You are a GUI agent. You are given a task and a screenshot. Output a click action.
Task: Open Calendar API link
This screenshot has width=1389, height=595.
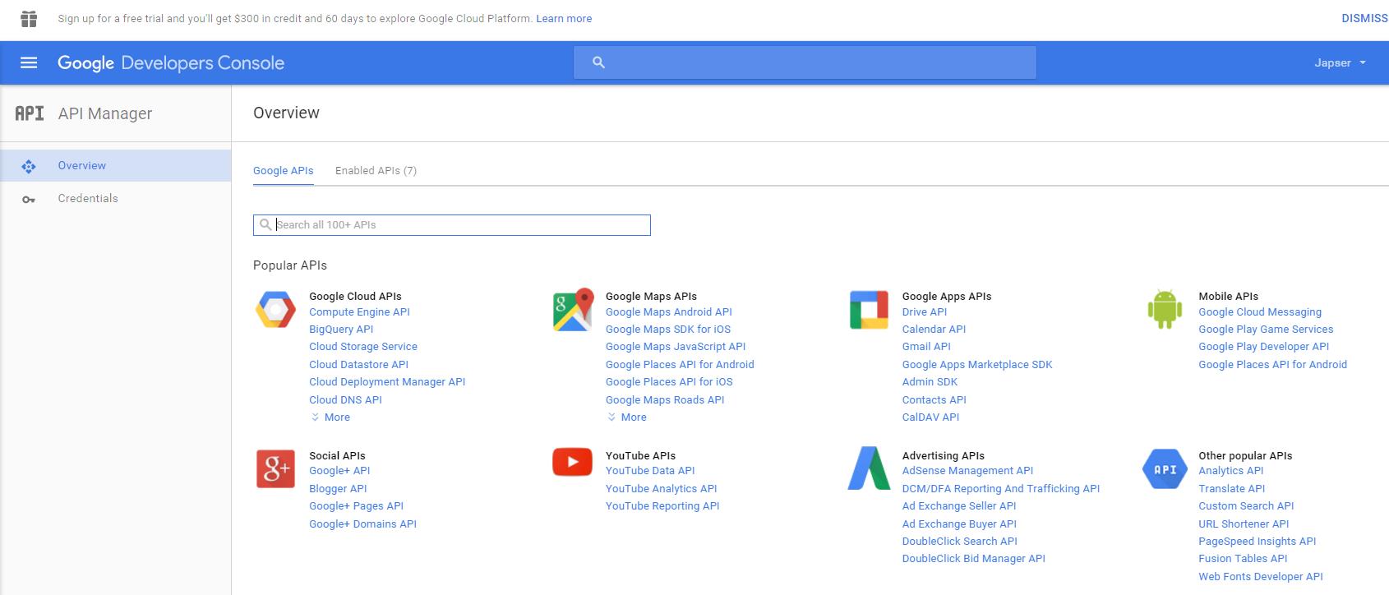[x=934, y=330]
